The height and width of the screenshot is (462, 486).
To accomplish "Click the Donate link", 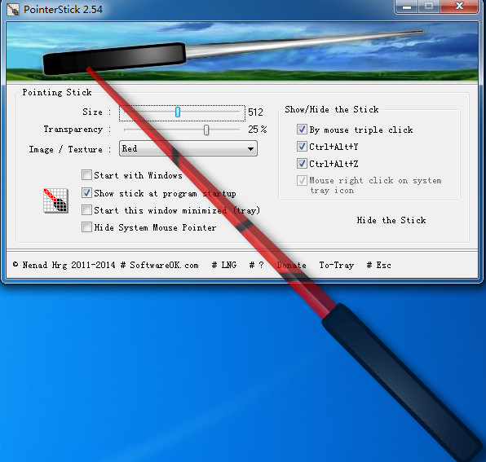I will tap(292, 265).
